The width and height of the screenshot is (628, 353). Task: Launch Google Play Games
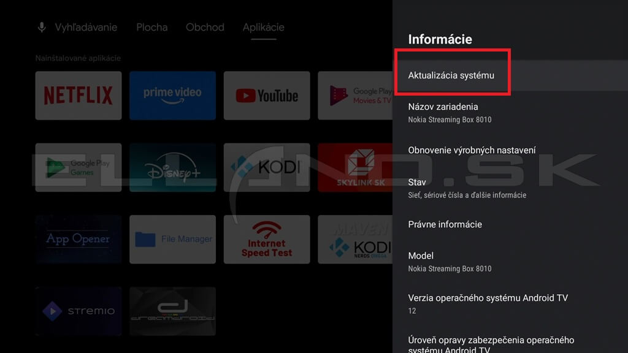(78, 167)
